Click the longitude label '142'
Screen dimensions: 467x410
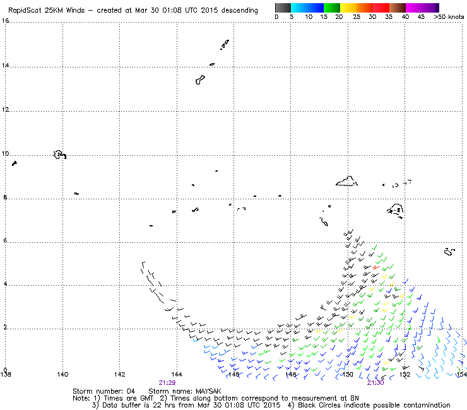[120, 375]
